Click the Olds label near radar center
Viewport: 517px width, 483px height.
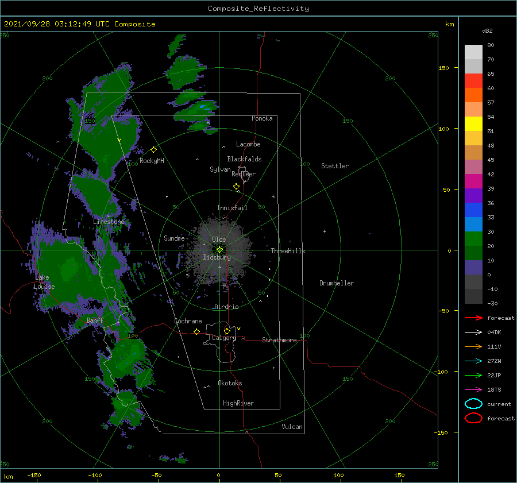coord(219,239)
